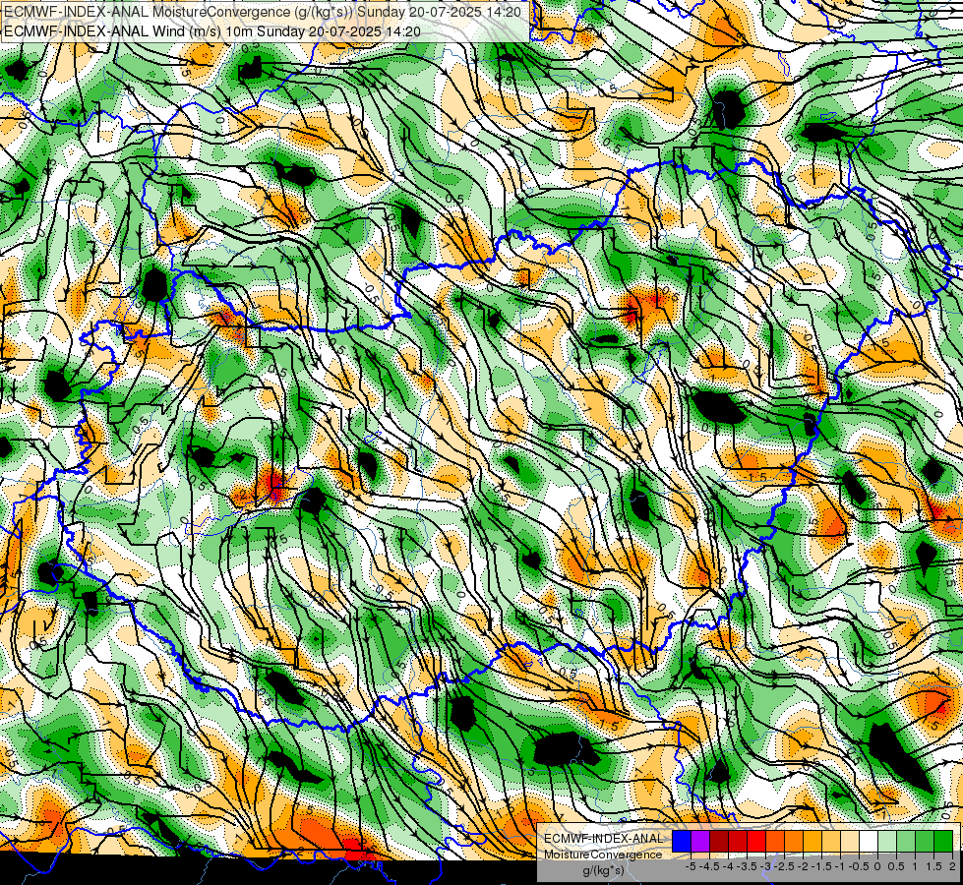Click the MoistureConvergence title line at top
963x885 pixels.
click(263, 12)
